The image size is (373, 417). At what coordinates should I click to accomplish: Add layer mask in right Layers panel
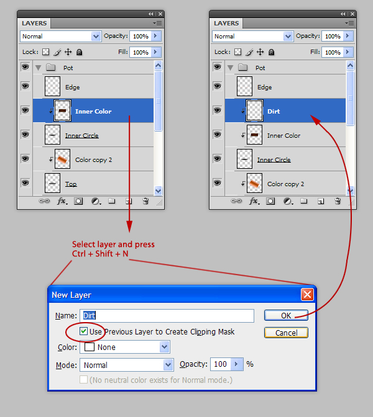coord(270,201)
